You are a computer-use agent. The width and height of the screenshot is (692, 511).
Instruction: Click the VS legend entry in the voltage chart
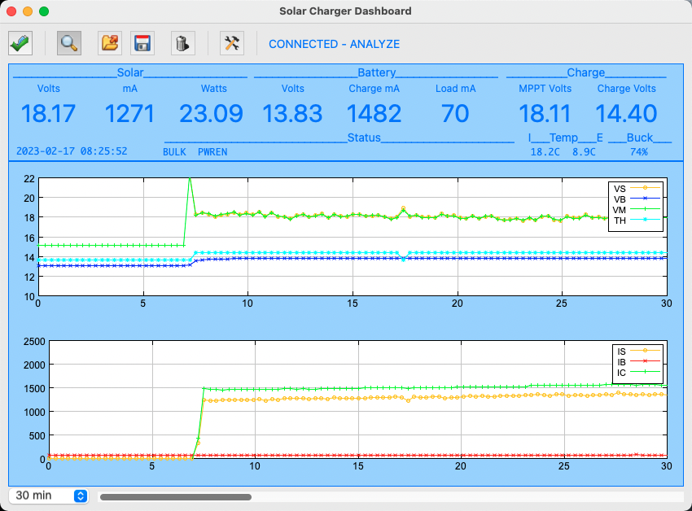click(636, 189)
